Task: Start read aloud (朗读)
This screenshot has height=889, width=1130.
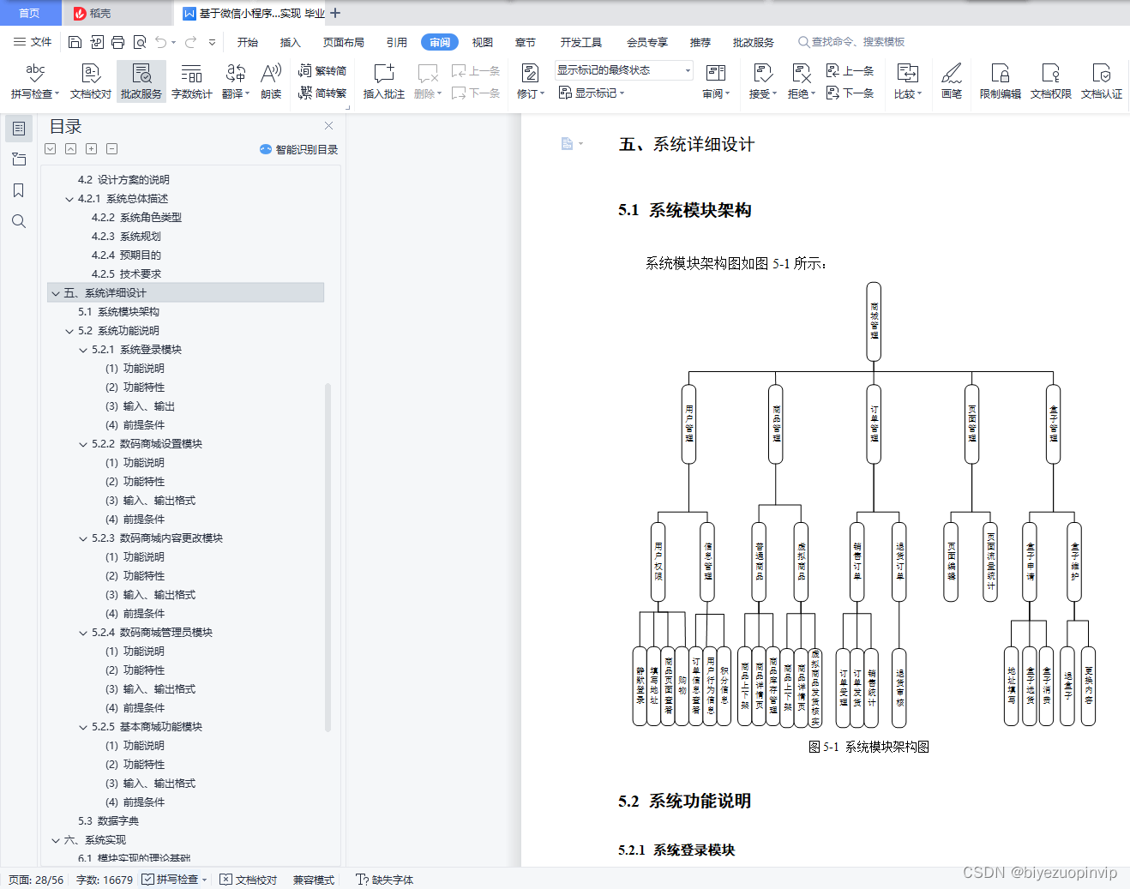Action: coord(271,81)
